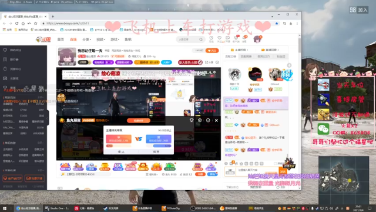Click the blue 背包 backpack button
The height and width of the screenshot is (212, 376).
coord(212,174)
